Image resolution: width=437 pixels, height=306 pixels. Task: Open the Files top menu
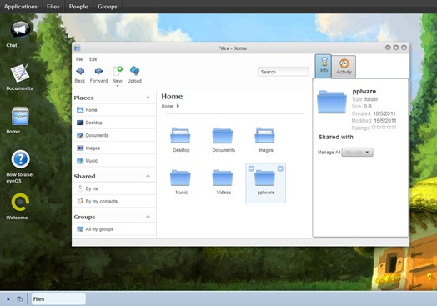click(x=53, y=7)
